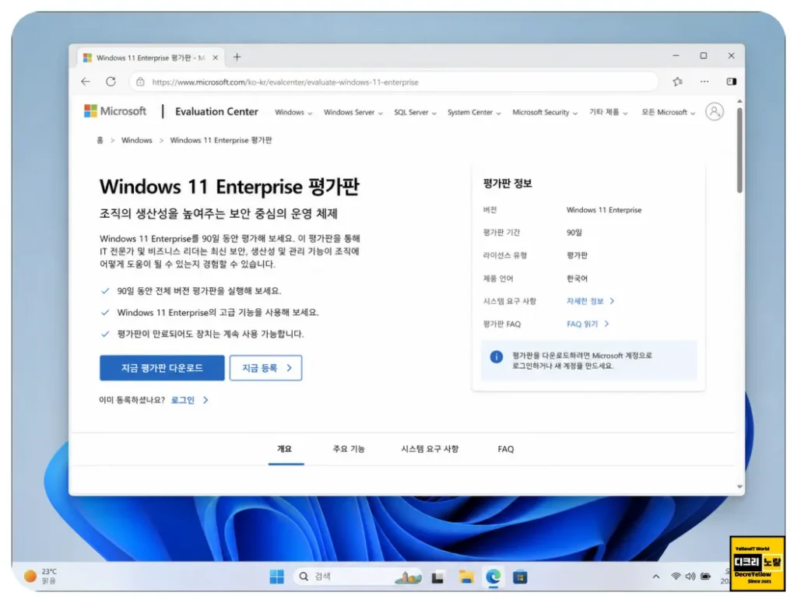
Task: Open the browser settings ellipsis menu
Action: click(x=704, y=82)
